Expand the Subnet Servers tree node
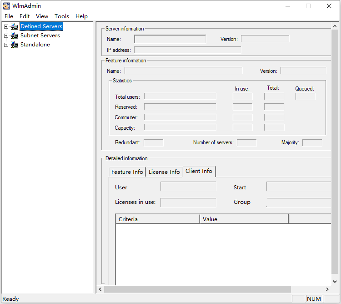The height and width of the screenshot is (304, 341). click(x=6, y=35)
